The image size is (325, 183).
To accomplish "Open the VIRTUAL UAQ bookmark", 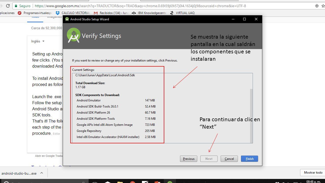I will [x=182, y=13].
